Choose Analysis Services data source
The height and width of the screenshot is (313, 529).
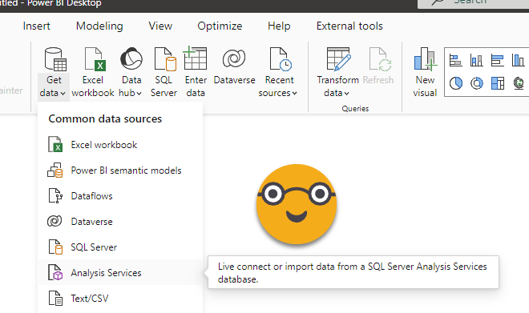pyautogui.click(x=120, y=272)
